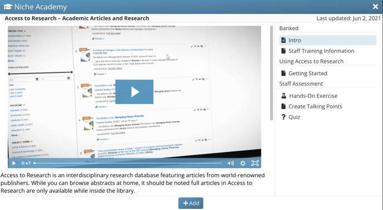This screenshot has height=210, width=383.
Task: Click the +Add button
Action: (x=191, y=203)
